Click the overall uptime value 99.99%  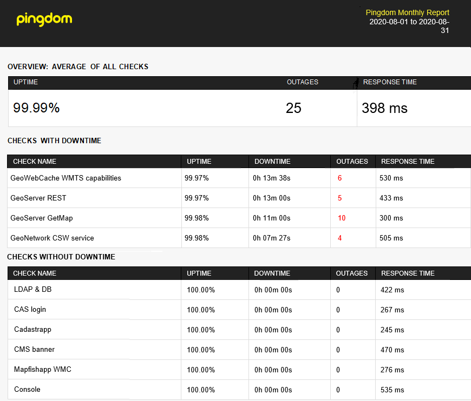[36, 108]
